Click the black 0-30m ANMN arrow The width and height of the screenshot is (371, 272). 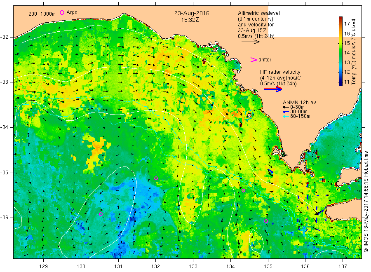[x=286, y=108]
